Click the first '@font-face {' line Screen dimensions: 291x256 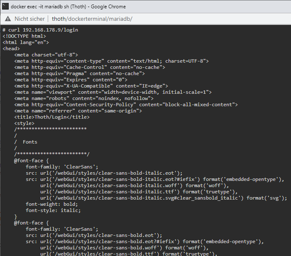tap(32, 161)
